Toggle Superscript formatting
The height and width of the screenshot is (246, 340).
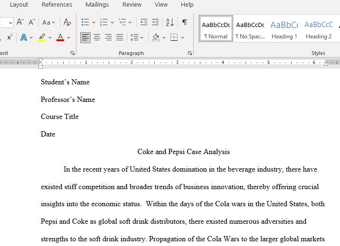(10, 37)
